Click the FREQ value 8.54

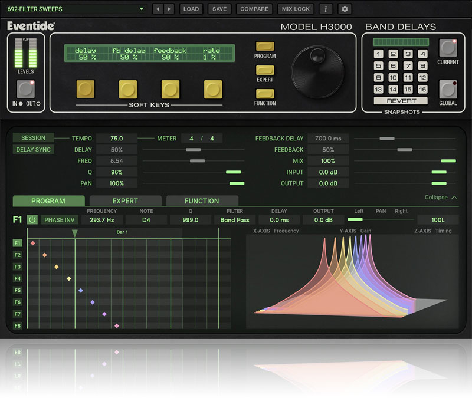116,161
